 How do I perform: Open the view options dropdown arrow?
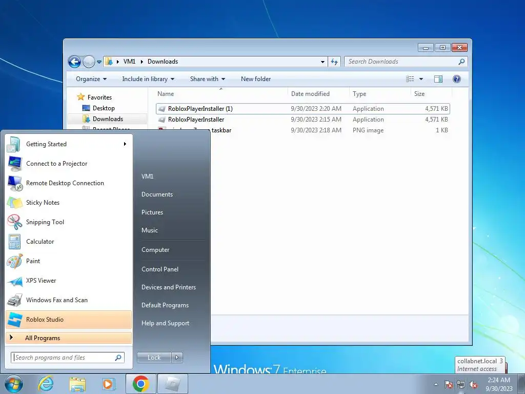click(x=421, y=79)
